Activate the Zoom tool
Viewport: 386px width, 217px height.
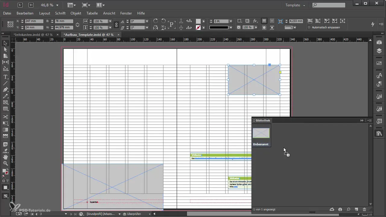coord(5,163)
